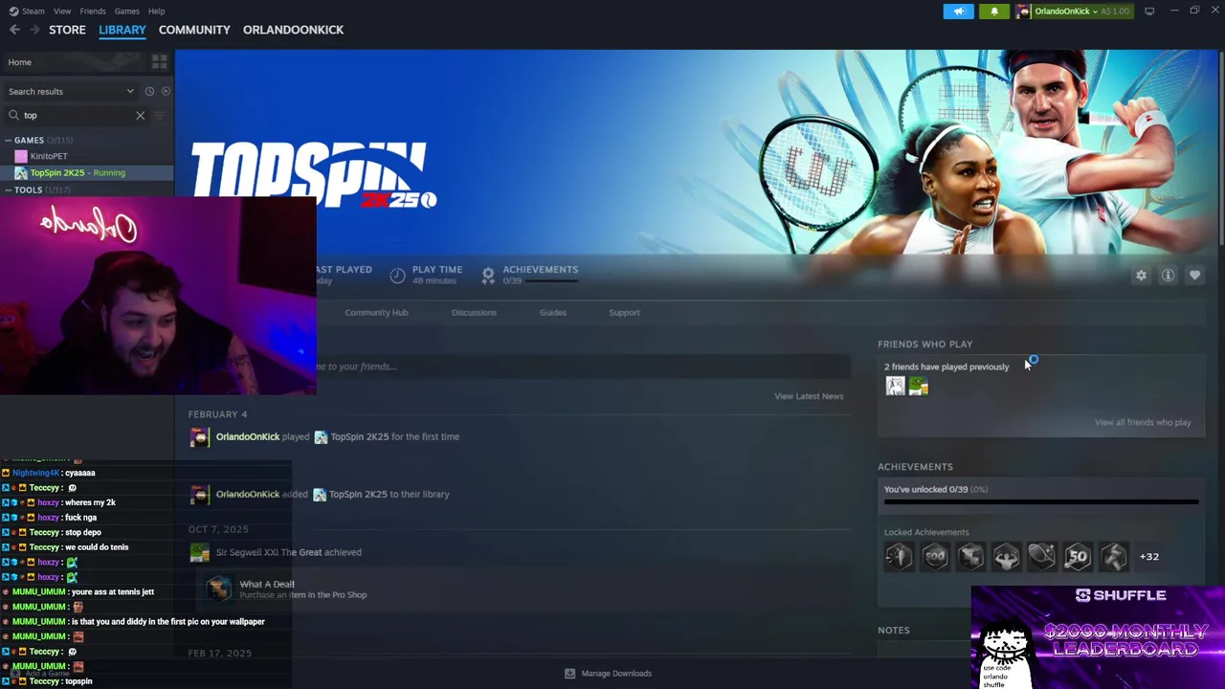This screenshot has height=689, width=1225.
Task: Open the Friends menu
Action: coord(93,11)
